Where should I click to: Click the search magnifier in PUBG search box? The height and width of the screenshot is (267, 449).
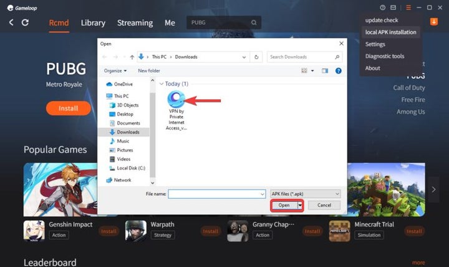click(254, 22)
